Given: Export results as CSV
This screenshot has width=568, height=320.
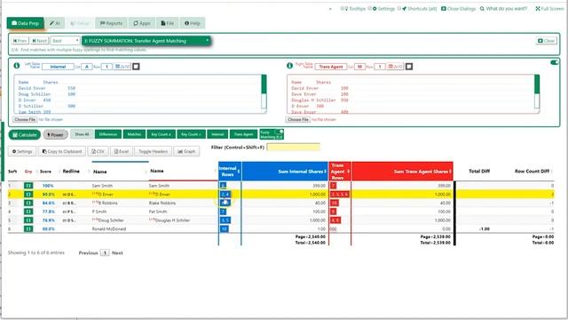Looking at the screenshot, I should coord(99,151).
